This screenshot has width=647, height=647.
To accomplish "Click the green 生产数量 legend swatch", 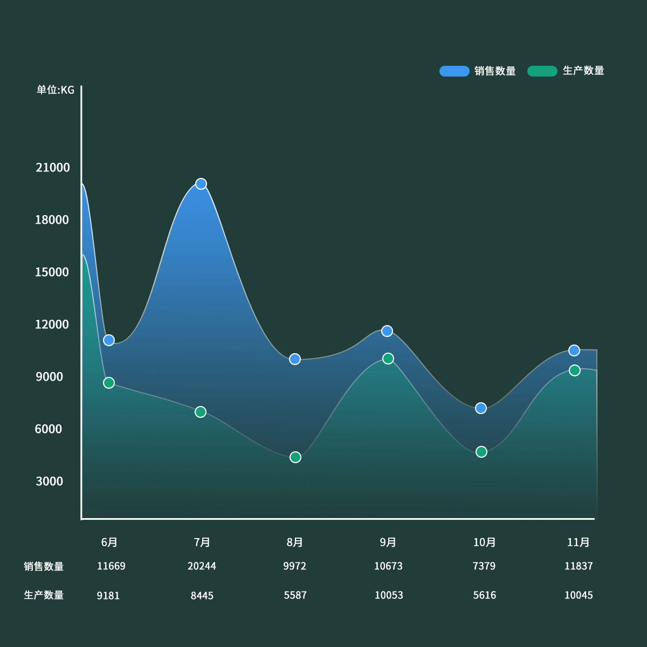I will point(542,71).
